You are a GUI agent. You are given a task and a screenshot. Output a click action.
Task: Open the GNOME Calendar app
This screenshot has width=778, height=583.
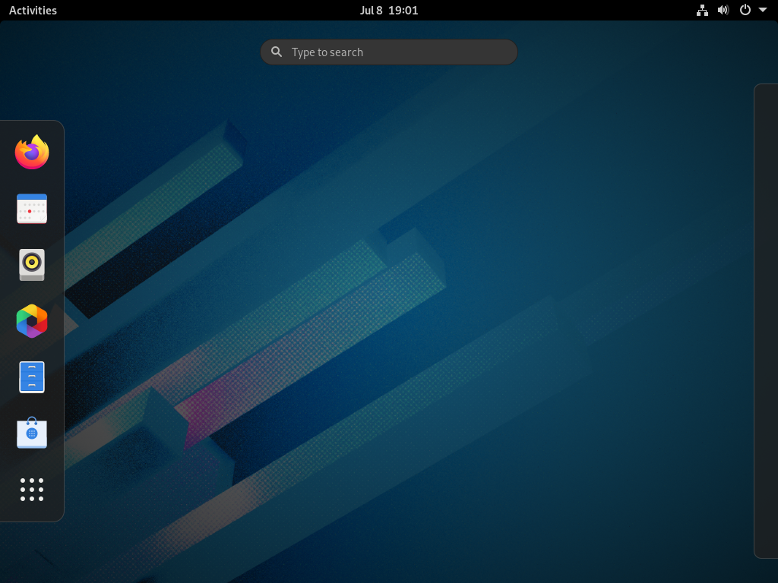tap(32, 209)
